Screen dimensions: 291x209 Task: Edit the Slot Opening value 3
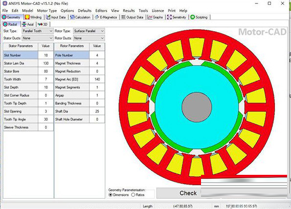pyautogui.click(x=45, y=111)
